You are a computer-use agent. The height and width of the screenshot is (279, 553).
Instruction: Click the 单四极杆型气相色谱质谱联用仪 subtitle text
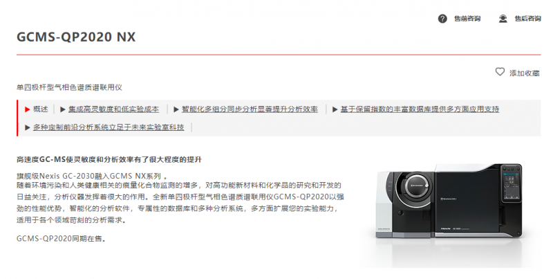pos(69,87)
